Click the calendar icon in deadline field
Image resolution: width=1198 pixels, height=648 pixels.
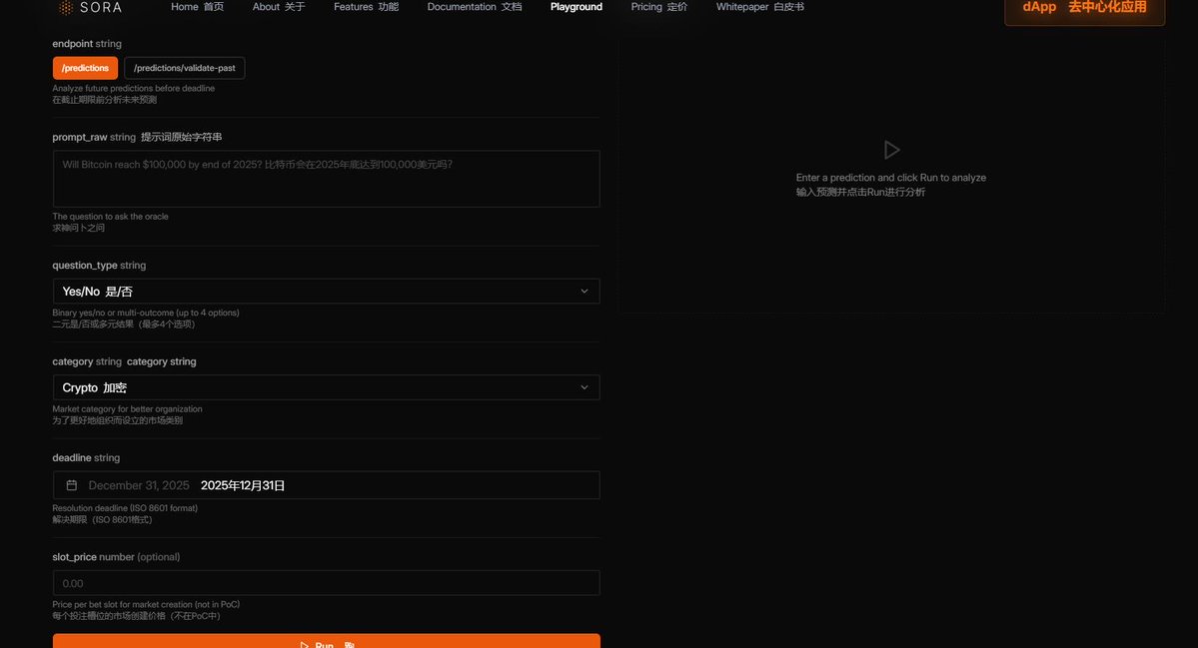coord(72,485)
